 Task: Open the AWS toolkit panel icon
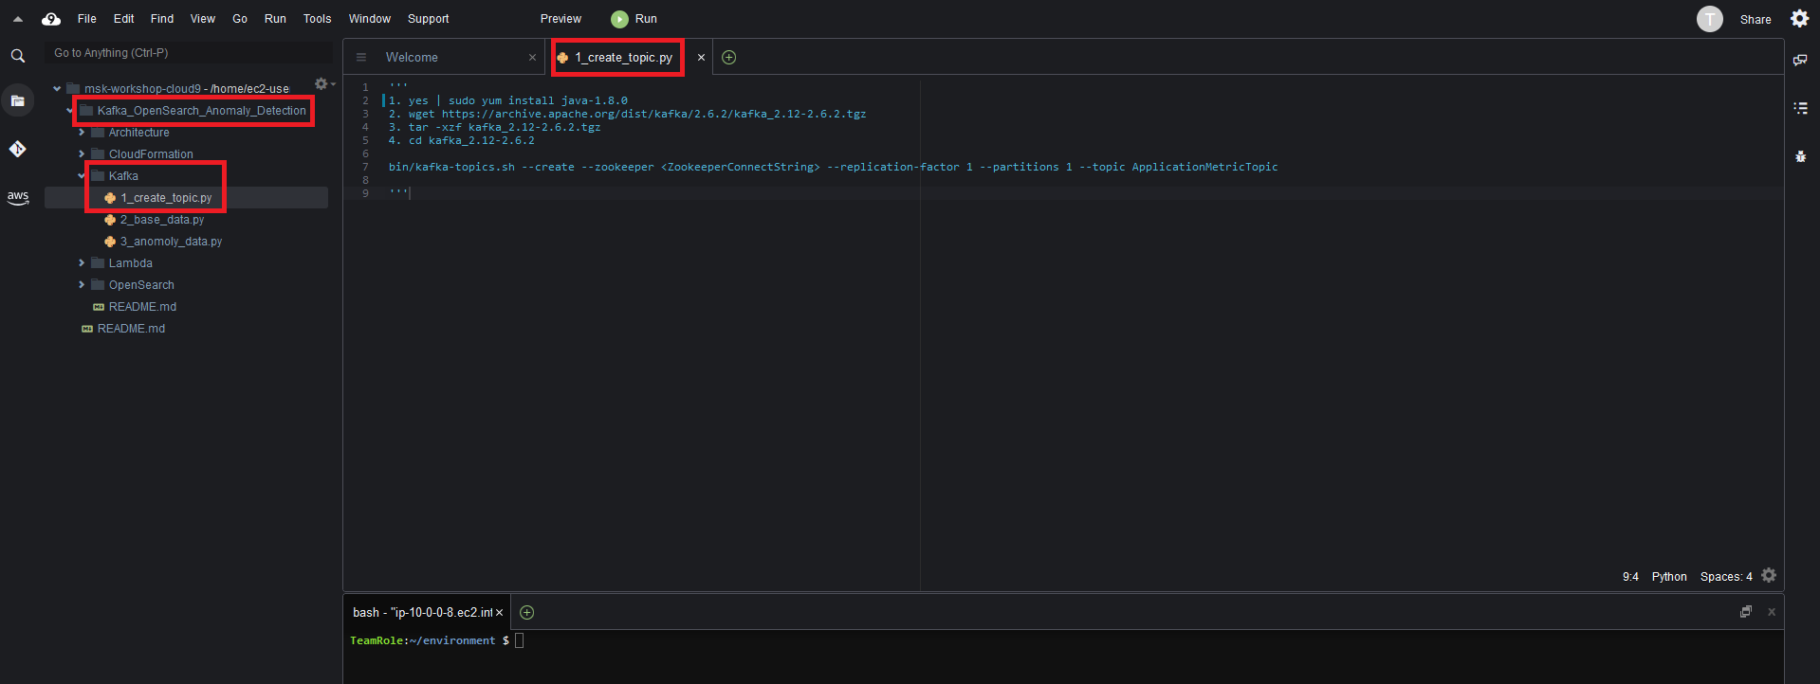[x=18, y=197]
